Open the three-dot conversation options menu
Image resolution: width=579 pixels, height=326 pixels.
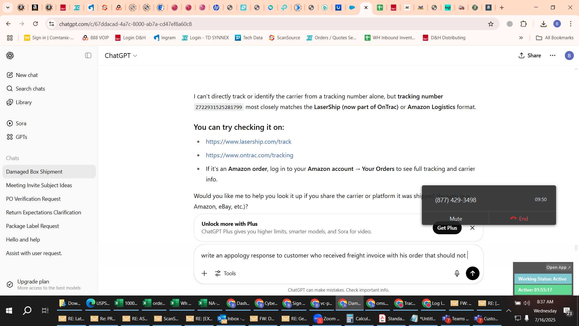(552, 56)
